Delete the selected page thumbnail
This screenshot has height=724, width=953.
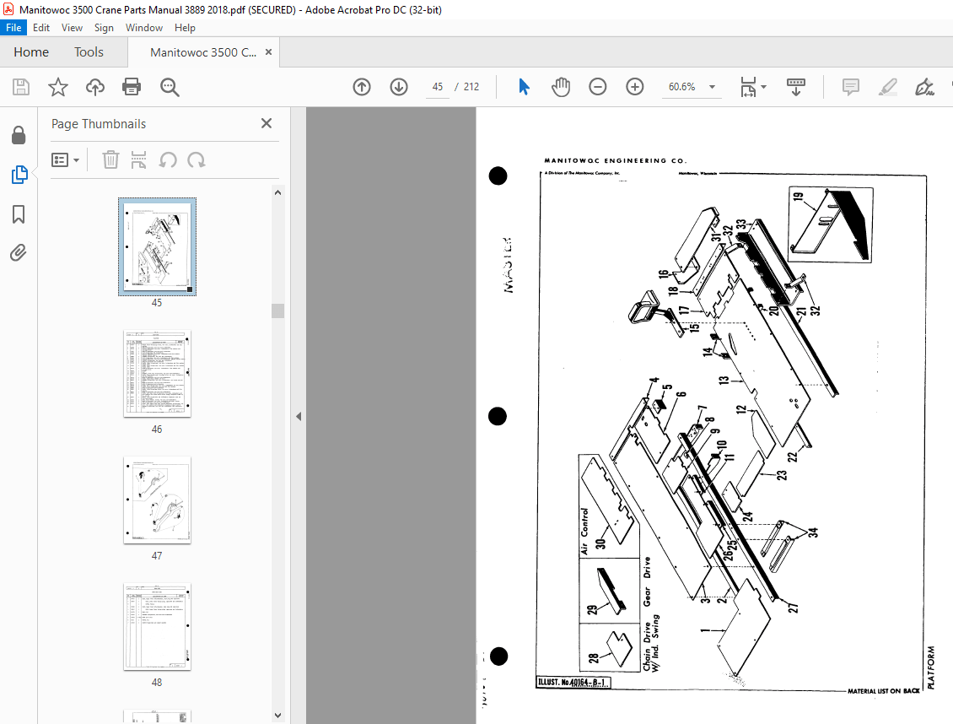[x=110, y=159]
